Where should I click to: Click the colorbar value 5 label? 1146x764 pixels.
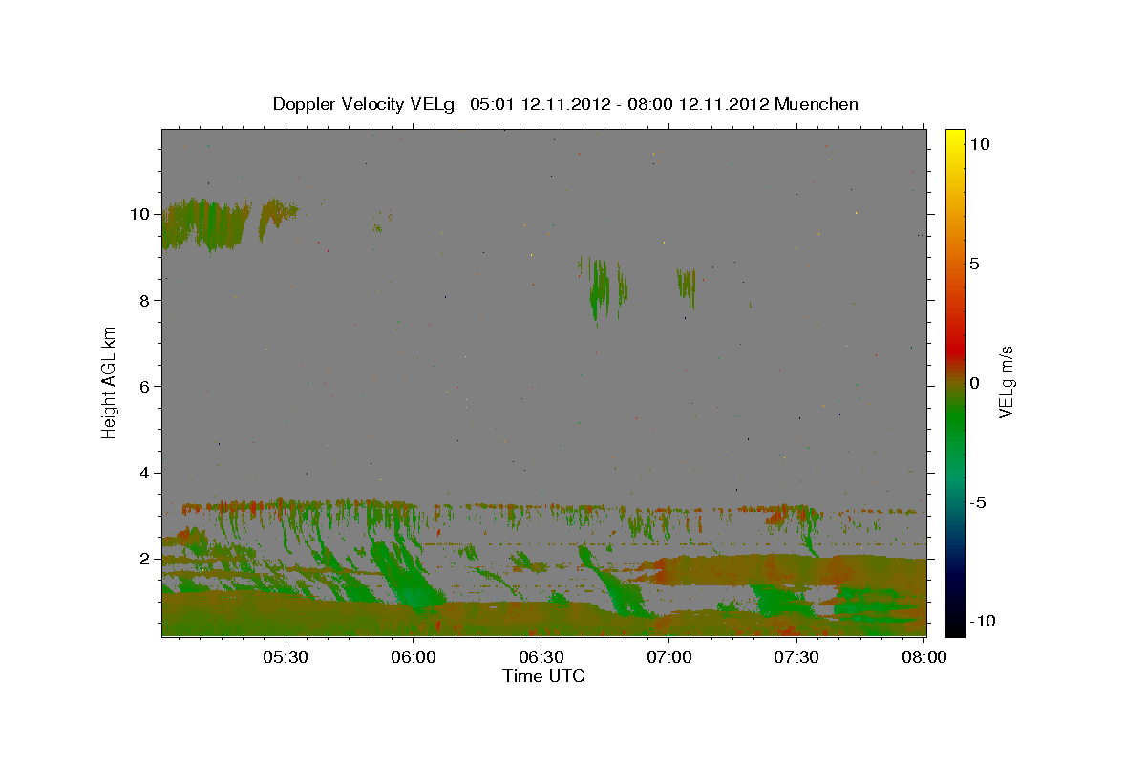(974, 264)
